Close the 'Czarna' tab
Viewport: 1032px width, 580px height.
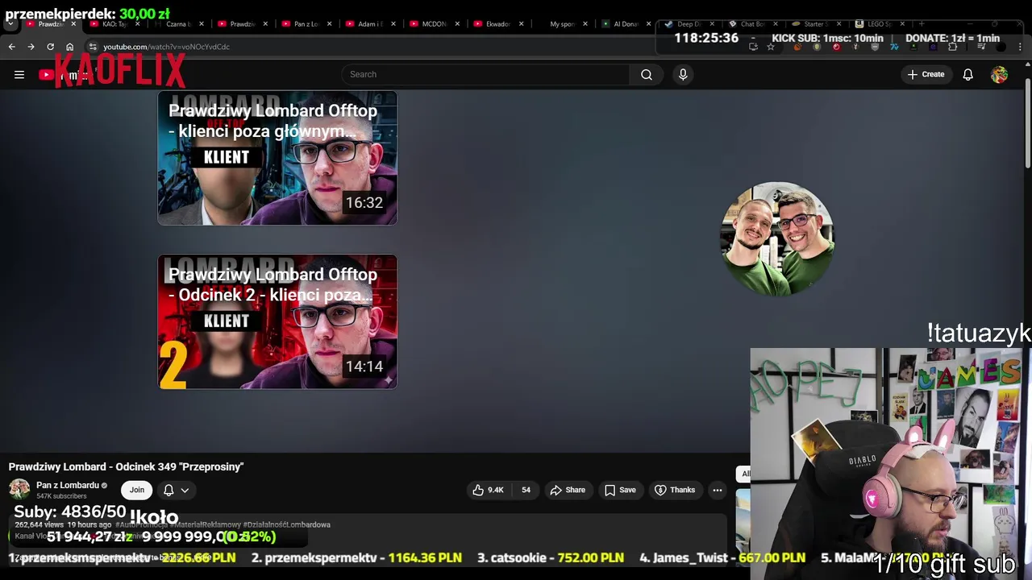coord(202,24)
